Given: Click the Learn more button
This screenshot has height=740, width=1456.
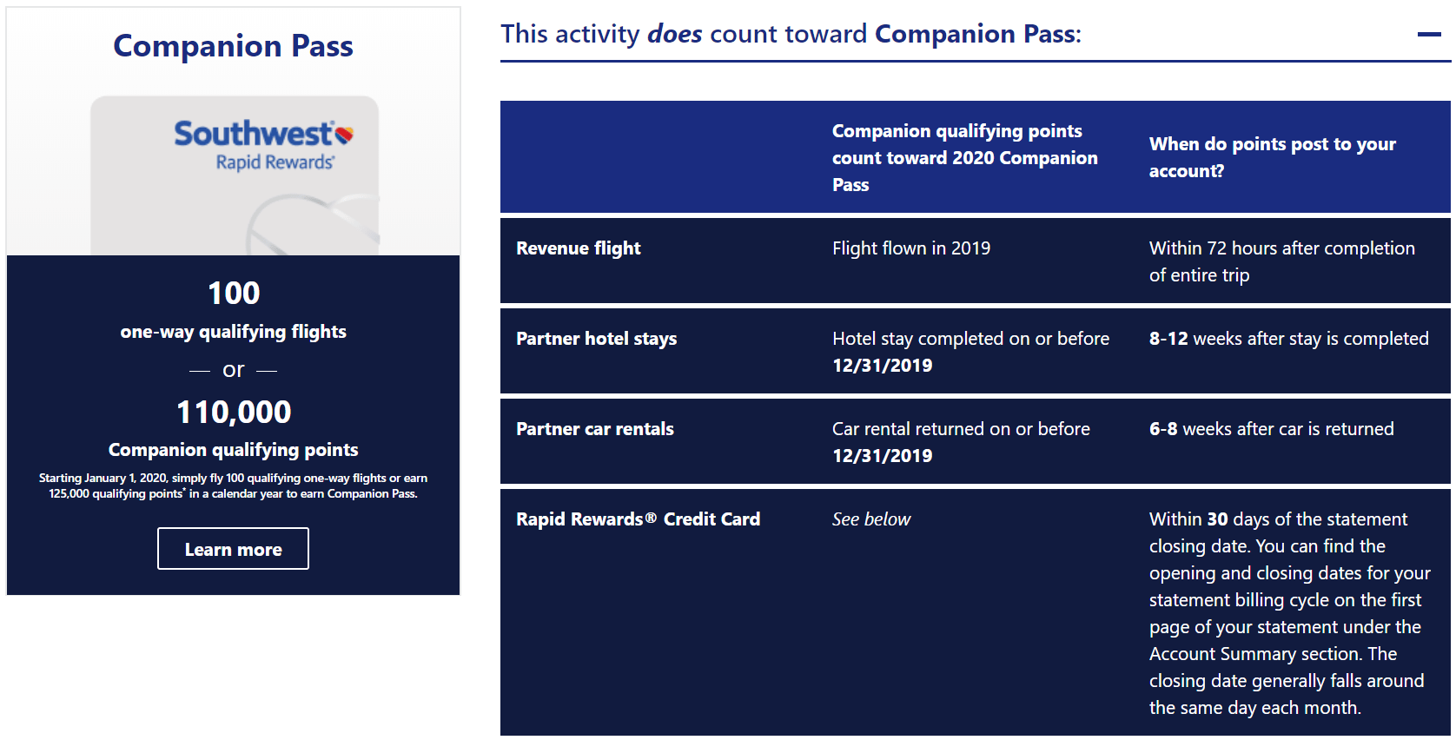Looking at the screenshot, I should click(x=233, y=548).
